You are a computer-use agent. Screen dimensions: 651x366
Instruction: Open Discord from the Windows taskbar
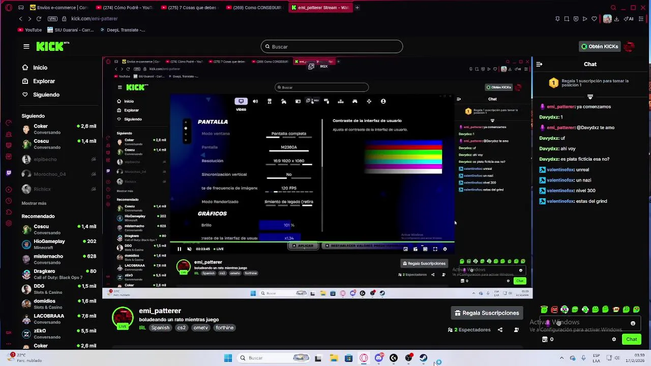pos(378,358)
